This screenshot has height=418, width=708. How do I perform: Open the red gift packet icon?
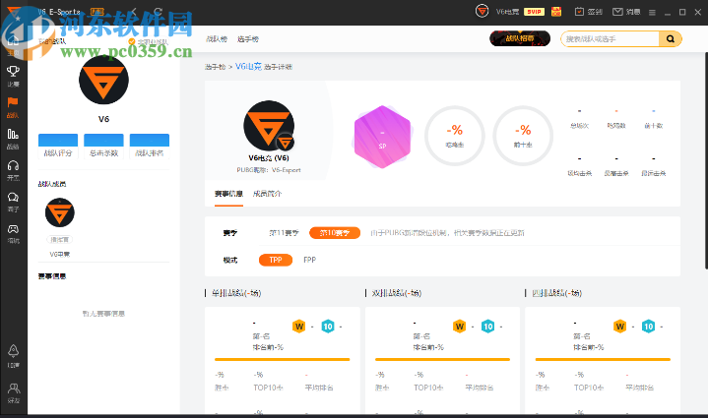(556, 12)
